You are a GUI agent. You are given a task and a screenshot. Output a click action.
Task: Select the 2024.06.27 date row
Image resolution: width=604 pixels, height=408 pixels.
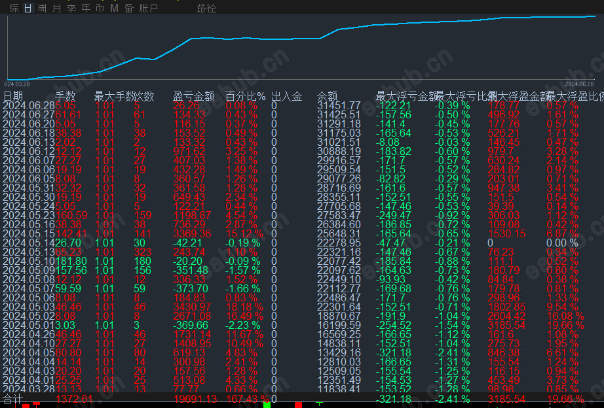point(29,114)
